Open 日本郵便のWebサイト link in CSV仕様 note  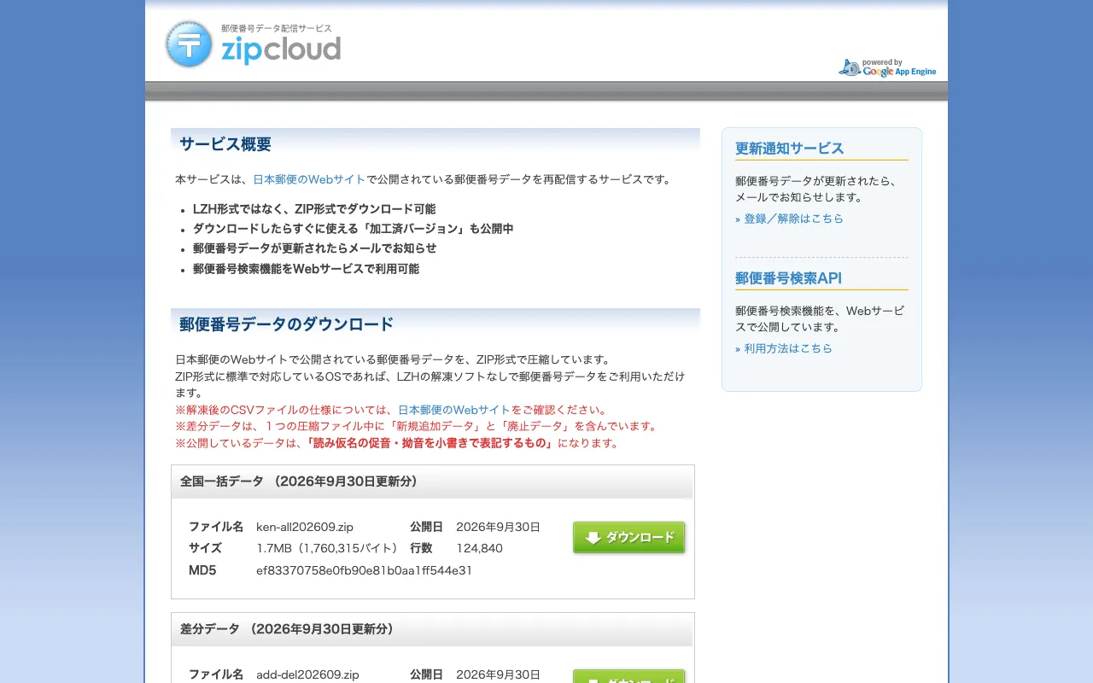pyautogui.click(x=454, y=410)
